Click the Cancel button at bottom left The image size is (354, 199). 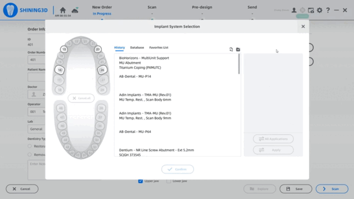tap(22, 189)
